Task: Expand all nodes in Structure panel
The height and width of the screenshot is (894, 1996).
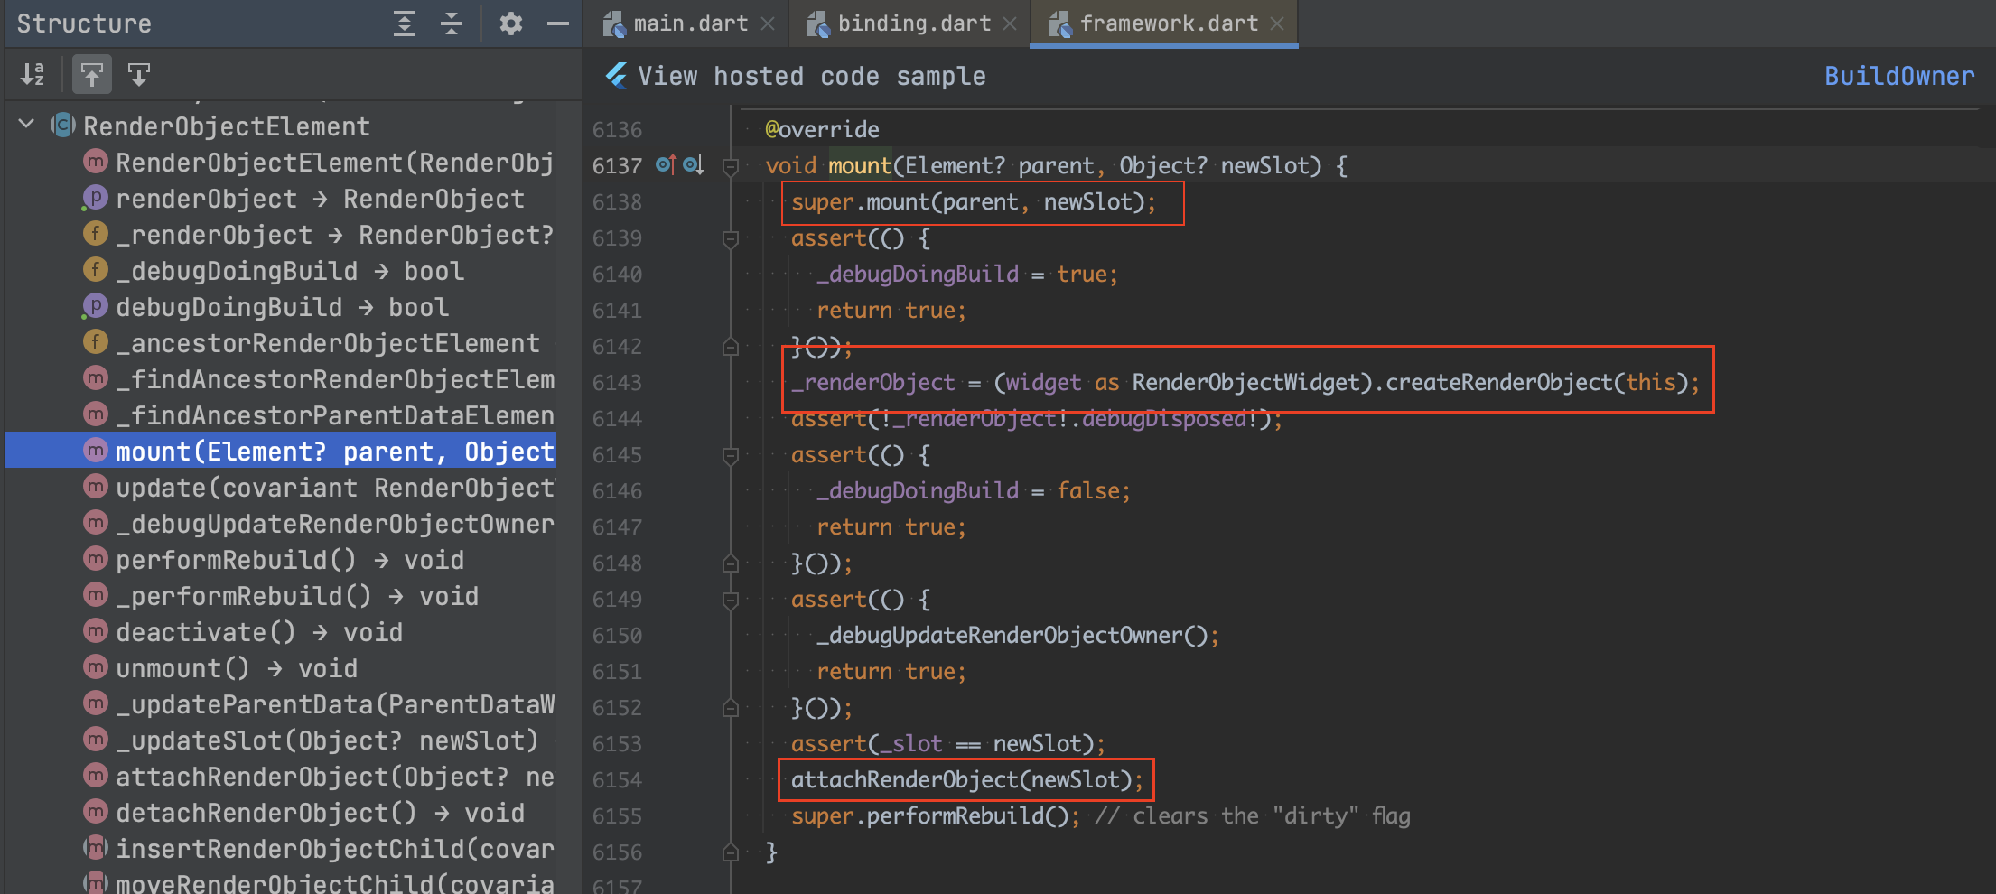Action: click(x=405, y=23)
